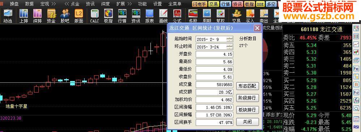Open the L2 版面 layout icon
Screen dimensions: 361x132
pyautogui.click(x=79, y=16)
